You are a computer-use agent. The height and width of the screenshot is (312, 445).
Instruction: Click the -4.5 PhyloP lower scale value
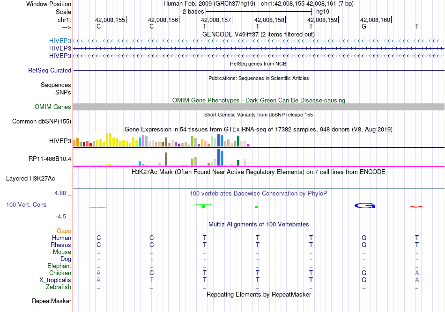pos(61,217)
